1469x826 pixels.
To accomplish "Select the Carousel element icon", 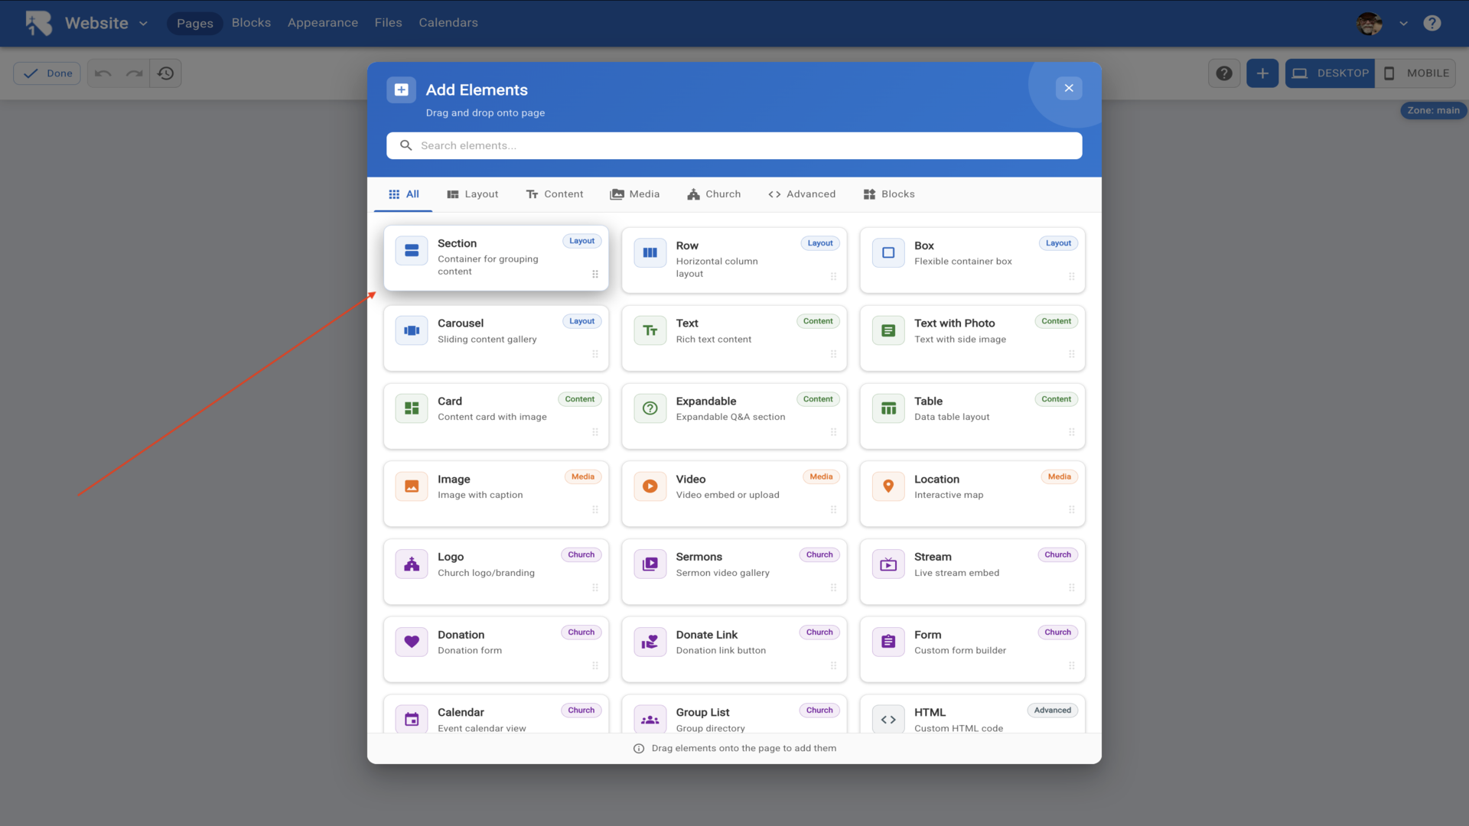I will point(412,331).
